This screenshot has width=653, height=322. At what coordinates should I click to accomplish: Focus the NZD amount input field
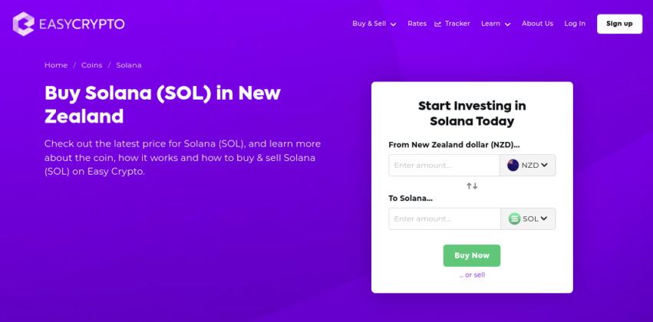444,165
